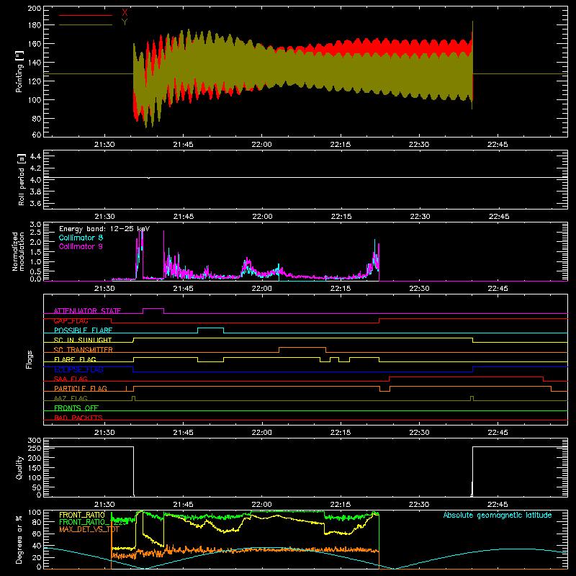Image resolution: width=576 pixels, height=576 pixels.
Task: Click the Quality axis title
Action: (x=19, y=467)
